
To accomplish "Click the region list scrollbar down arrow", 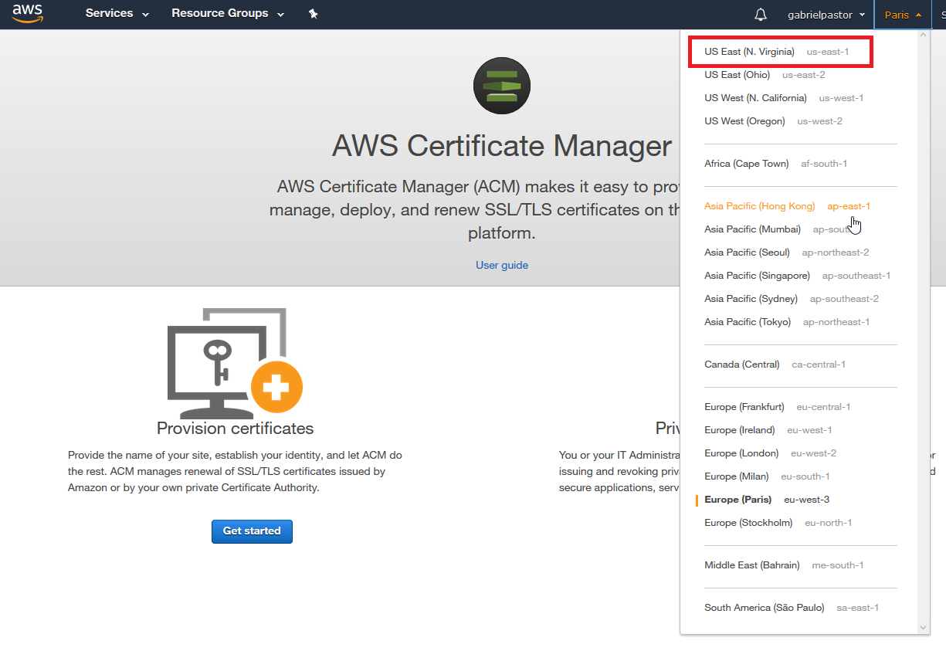I will [922, 628].
